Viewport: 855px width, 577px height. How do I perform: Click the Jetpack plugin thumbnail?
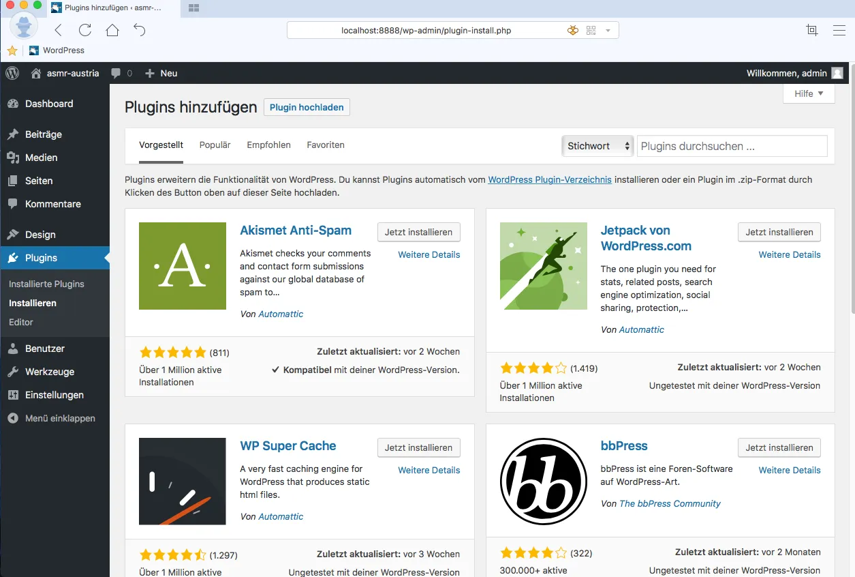(x=544, y=266)
